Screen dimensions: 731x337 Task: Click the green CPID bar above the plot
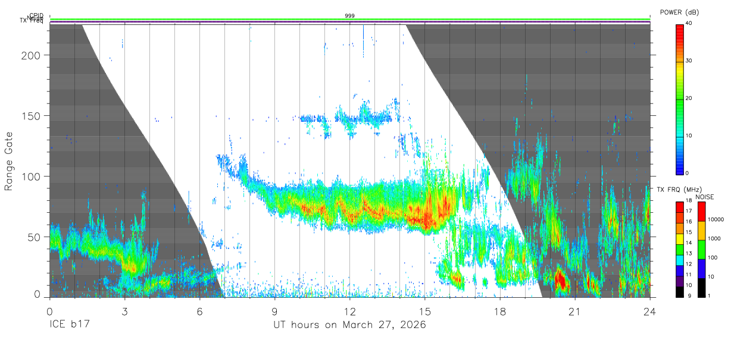pyautogui.click(x=350, y=20)
